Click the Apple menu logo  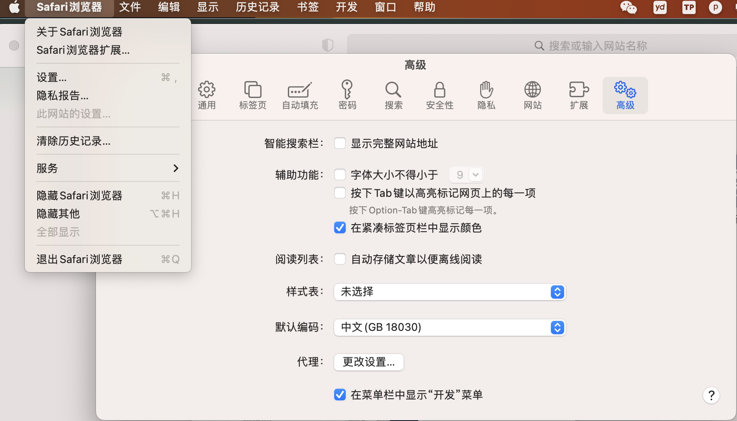(14, 7)
